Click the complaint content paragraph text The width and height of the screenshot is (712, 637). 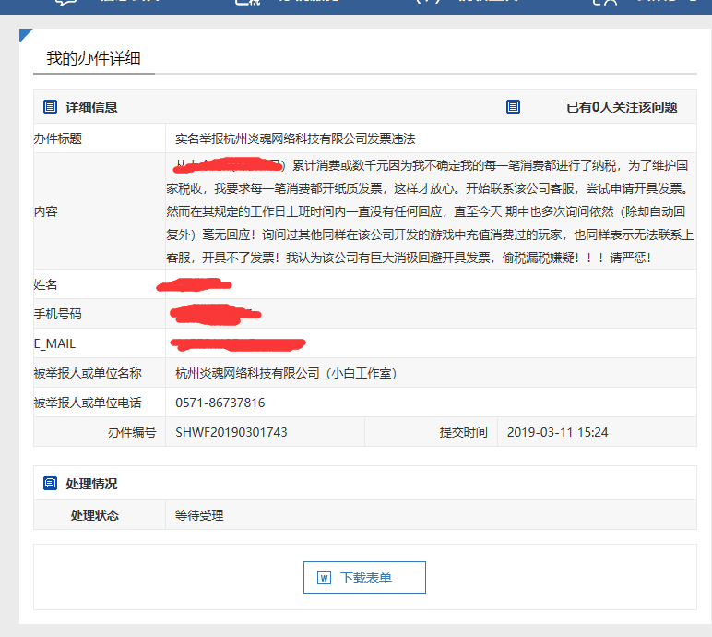430,211
